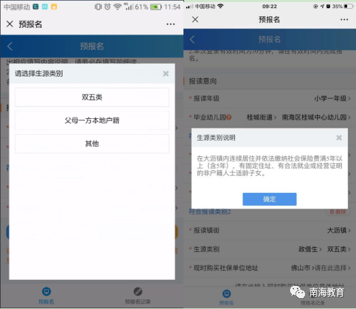The height and width of the screenshot is (309, 356).
Task: Close the 生源类别说明 popup
Action: [x=339, y=137]
